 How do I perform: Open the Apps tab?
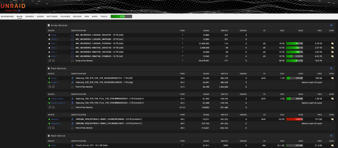(95, 17)
